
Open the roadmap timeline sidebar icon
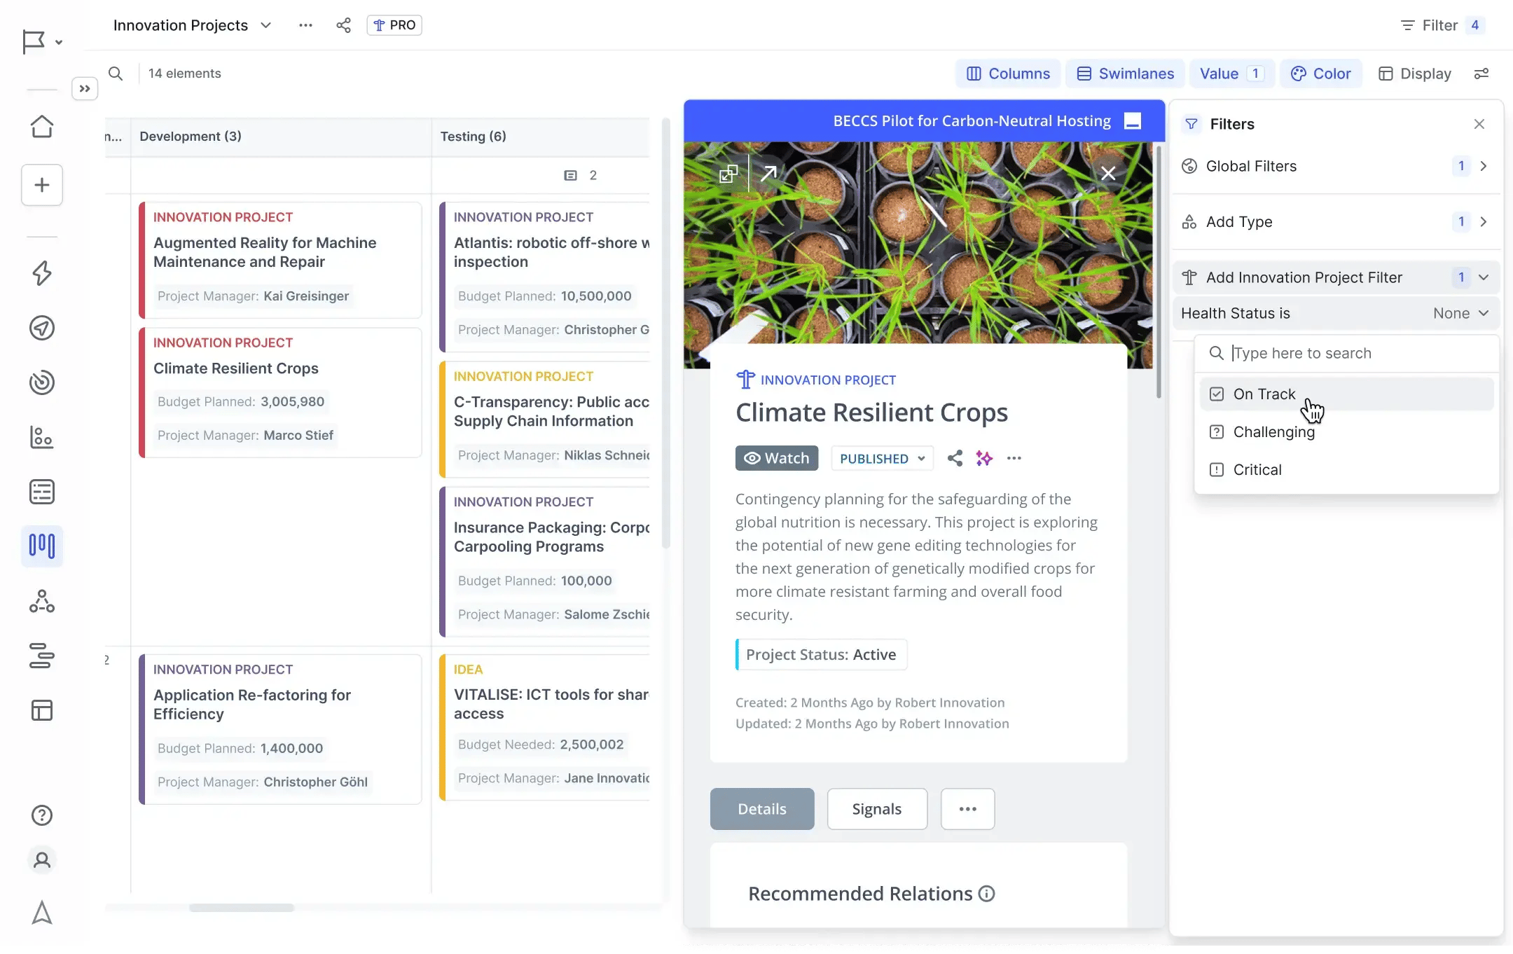pos(42,656)
